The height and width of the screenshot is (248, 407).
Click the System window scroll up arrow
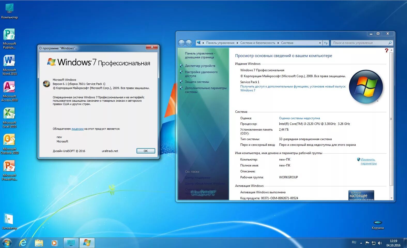pyautogui.click(x=391, y=50)
